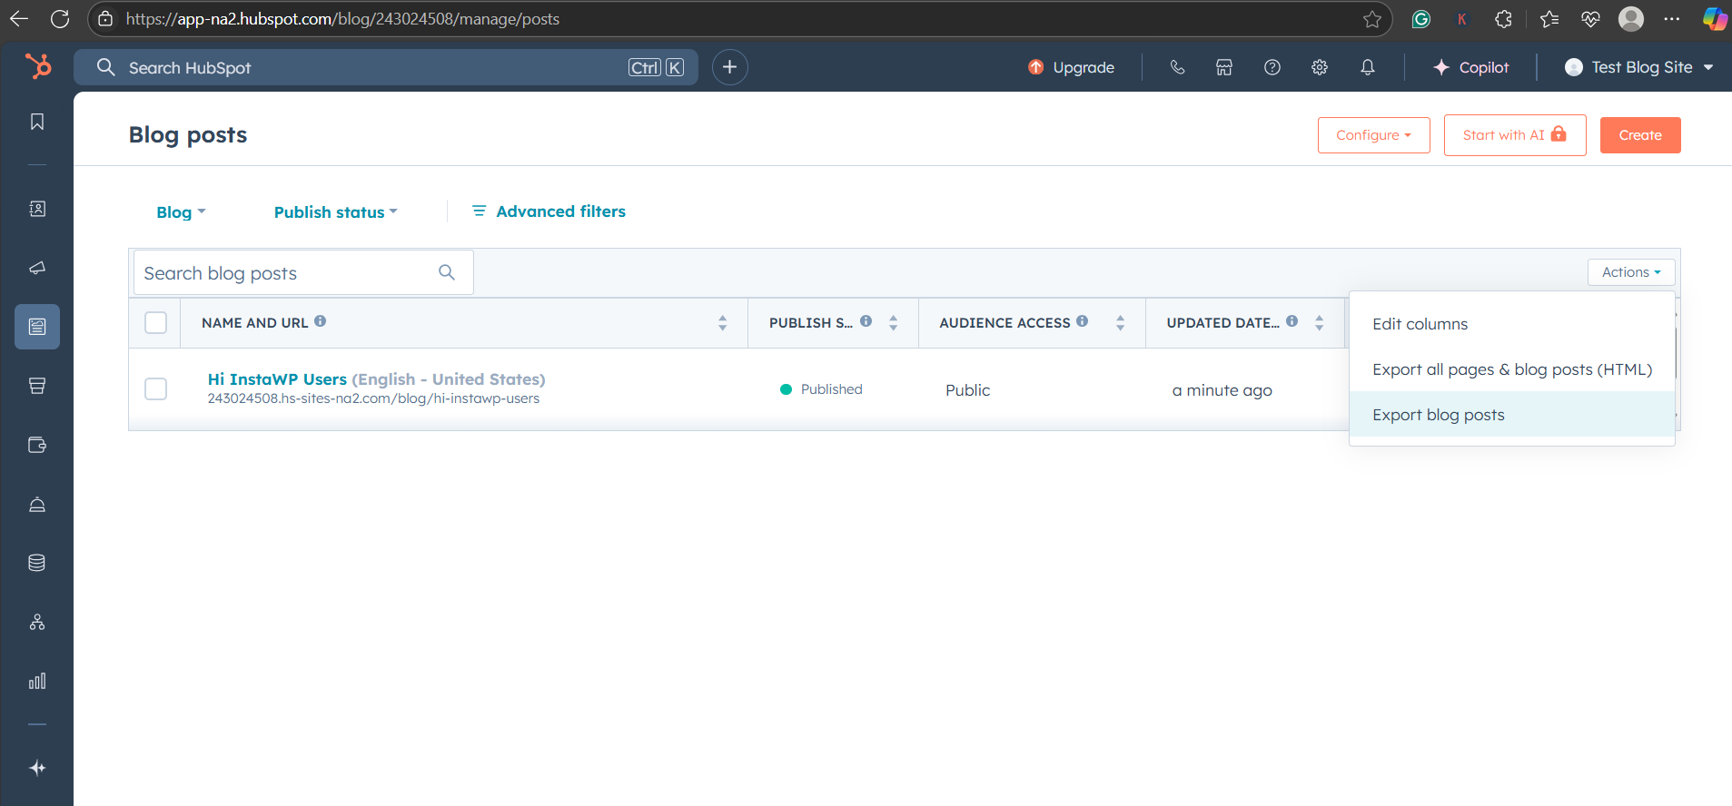1732x806 pixels.
Task: Select the Hi InstaWP Users row checkbox
Action: point(156,388)
